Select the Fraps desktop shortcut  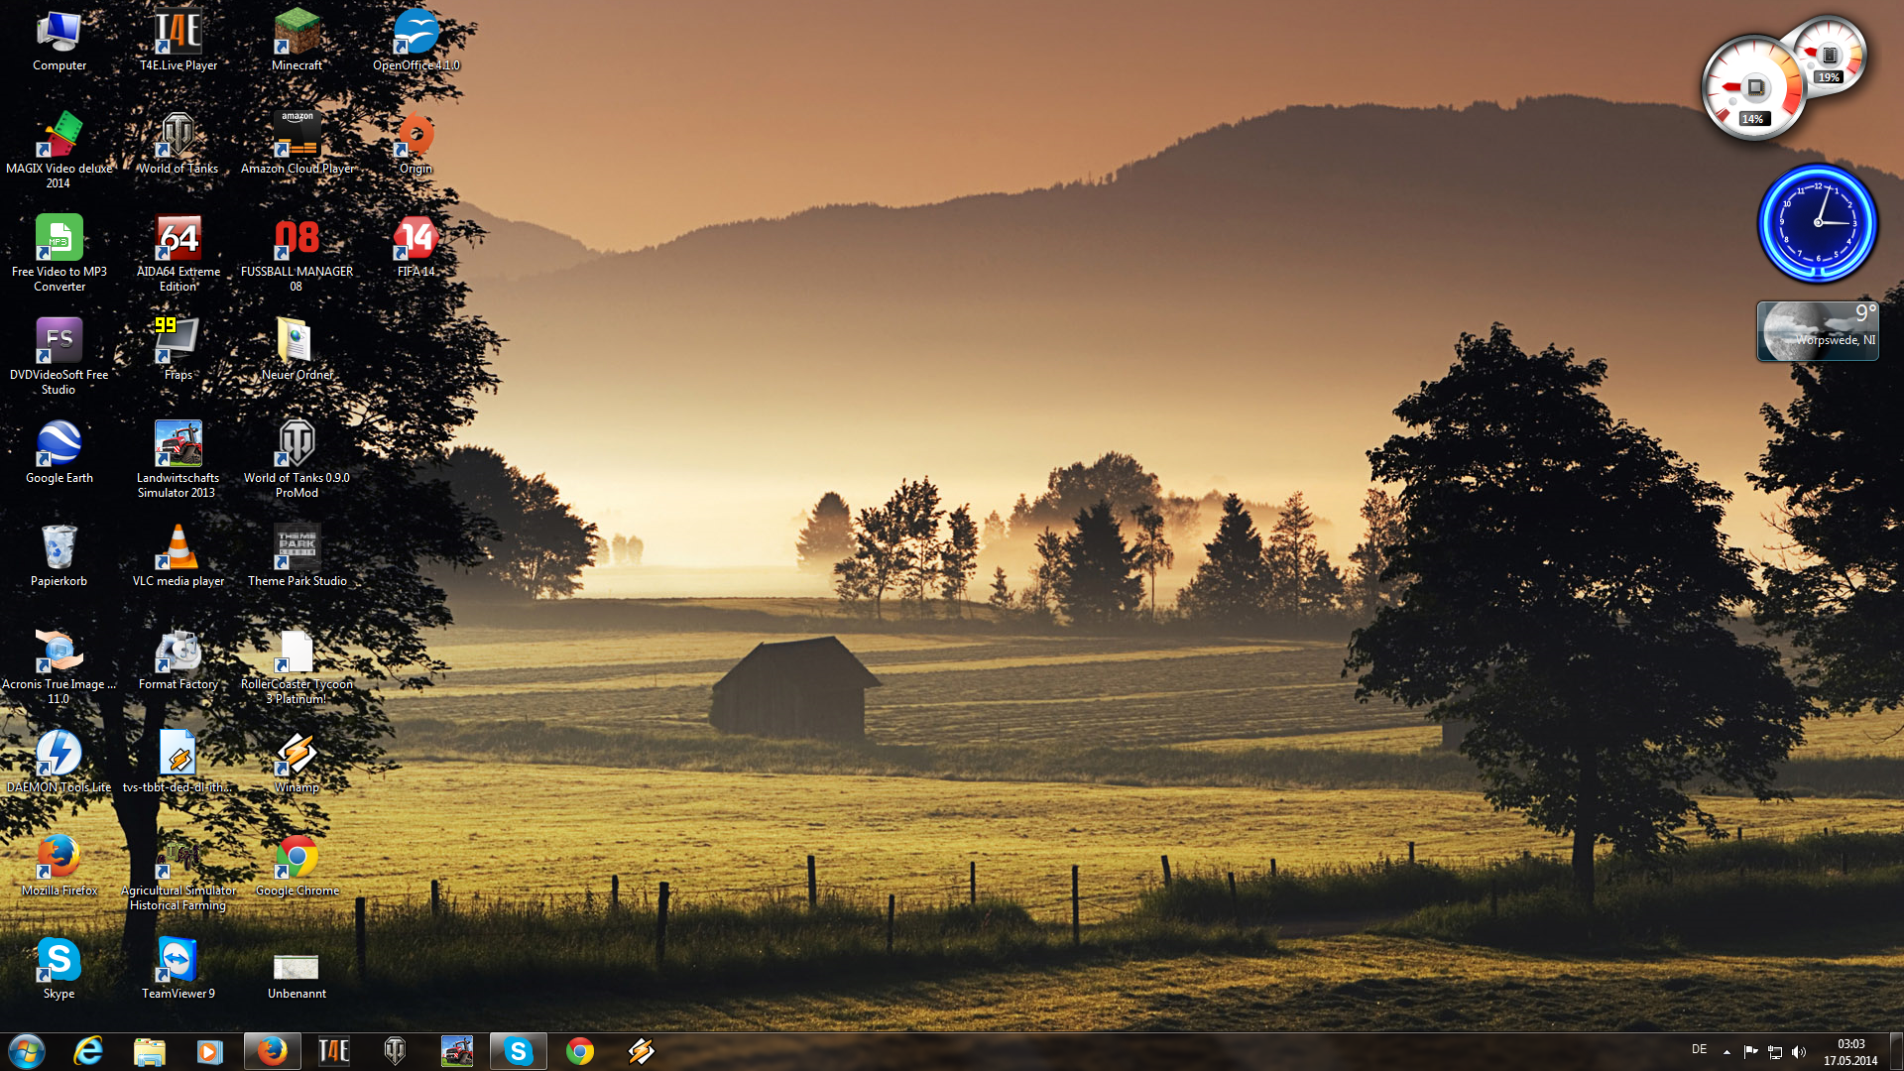[x=178, y=350]
